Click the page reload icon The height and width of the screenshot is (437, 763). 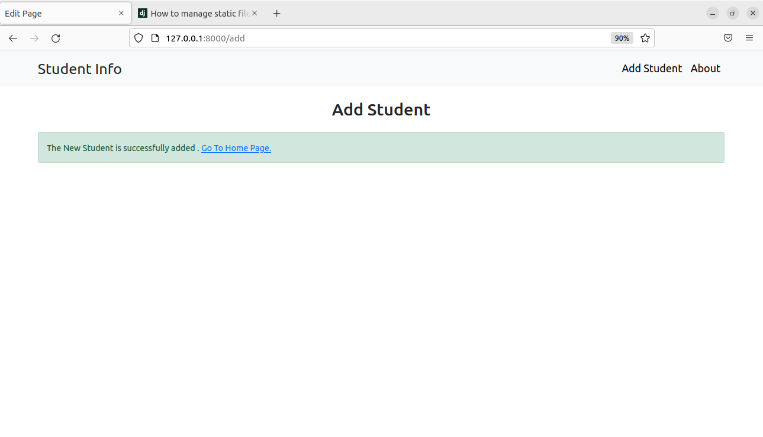click(x=56, y=38)
